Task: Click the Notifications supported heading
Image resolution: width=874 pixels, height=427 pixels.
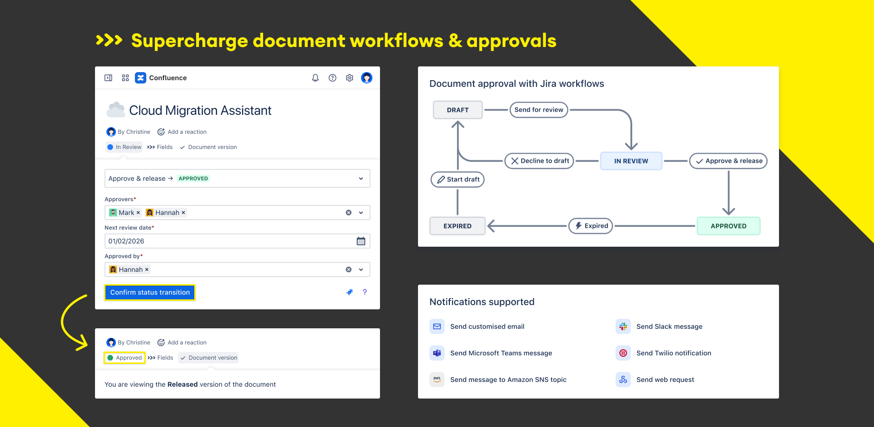Action: [x=482, y=302]
